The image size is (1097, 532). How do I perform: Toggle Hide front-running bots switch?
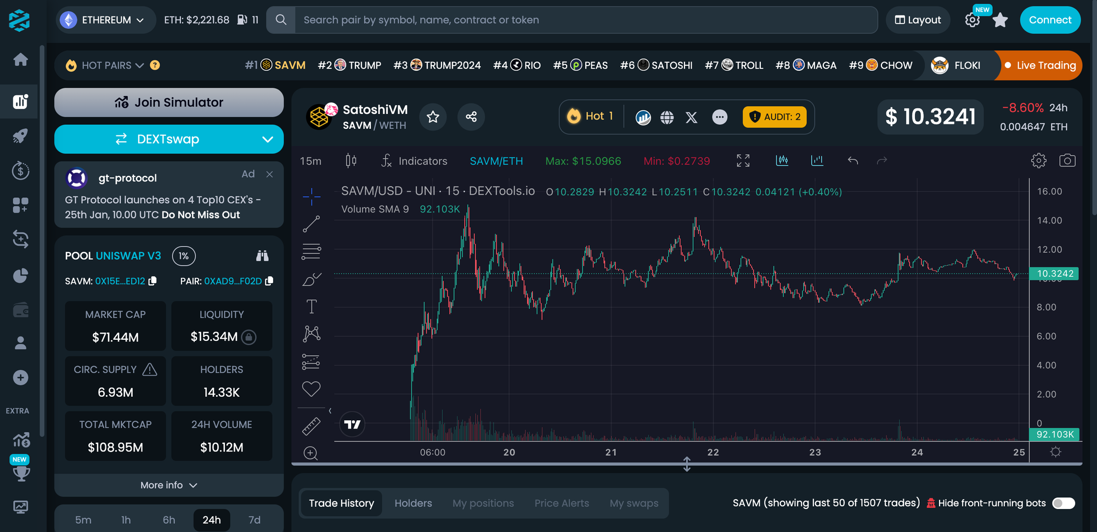coord(1064,504)
